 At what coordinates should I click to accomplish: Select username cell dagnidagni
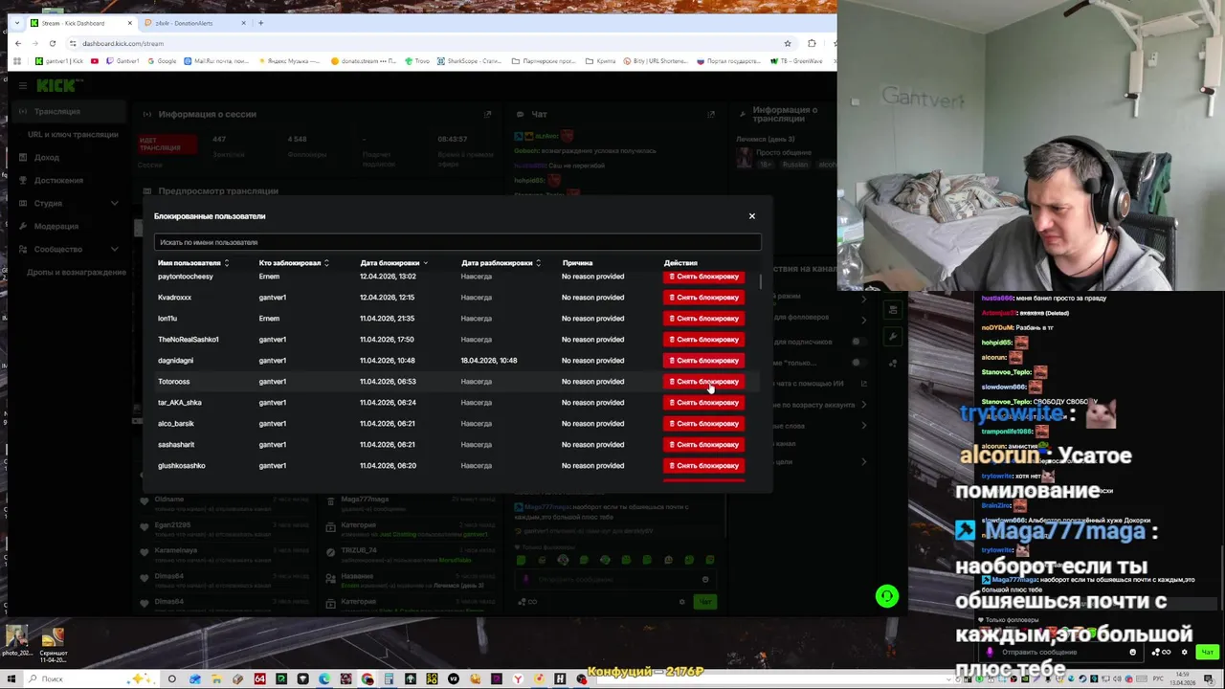[x=175, y=361]
